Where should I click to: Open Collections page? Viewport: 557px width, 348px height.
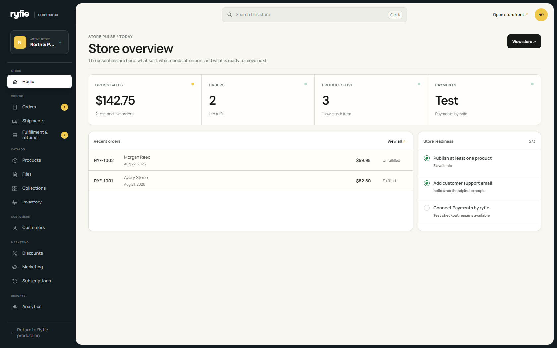(39, 188)
